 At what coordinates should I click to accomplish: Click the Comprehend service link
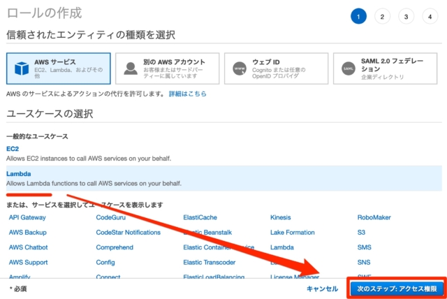(115, 247)
